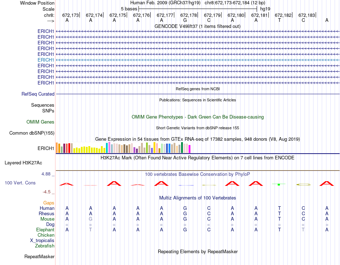This screenshot has height=265, width=340.
Task: Click the olive C conservation logo glyph
Action: (x=303, y=184)
